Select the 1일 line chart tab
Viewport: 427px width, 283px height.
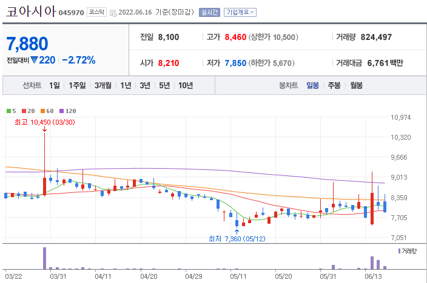coord(55,85)
